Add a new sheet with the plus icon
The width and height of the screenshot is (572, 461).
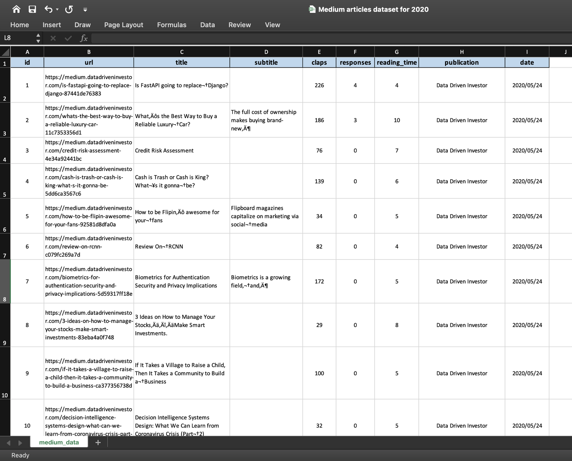tap(98, 442)
